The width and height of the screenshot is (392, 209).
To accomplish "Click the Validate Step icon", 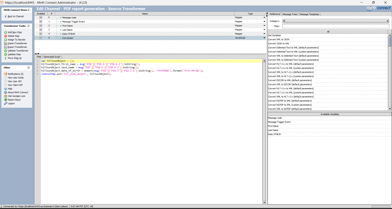I will tap(5, 54).
